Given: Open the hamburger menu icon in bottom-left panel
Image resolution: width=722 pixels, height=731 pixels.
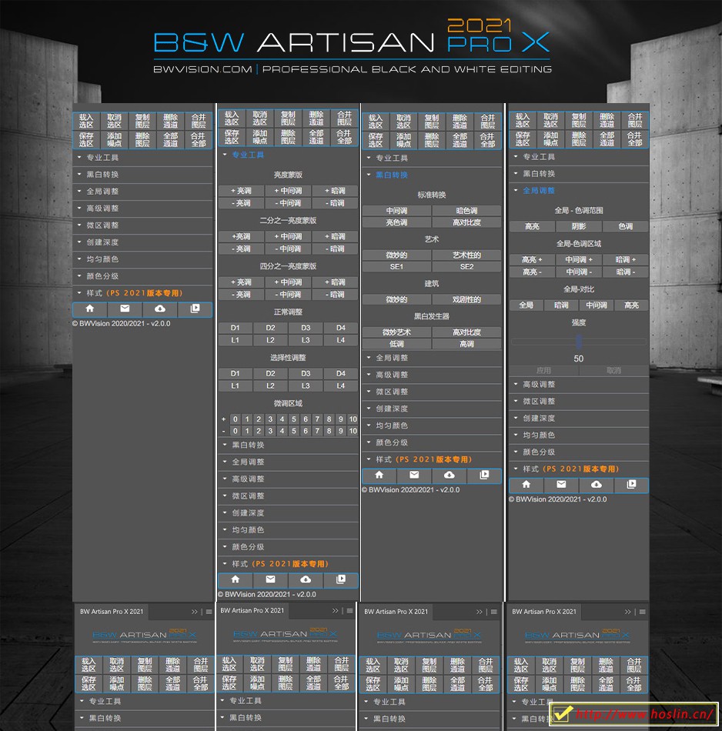Looking at the screenshot, I should (x=209, y=612).
